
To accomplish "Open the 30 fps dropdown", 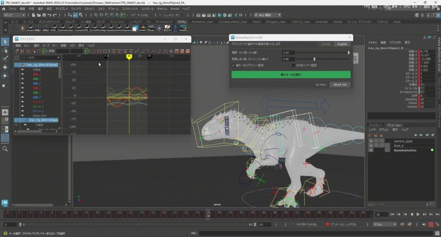I will 385,225.
